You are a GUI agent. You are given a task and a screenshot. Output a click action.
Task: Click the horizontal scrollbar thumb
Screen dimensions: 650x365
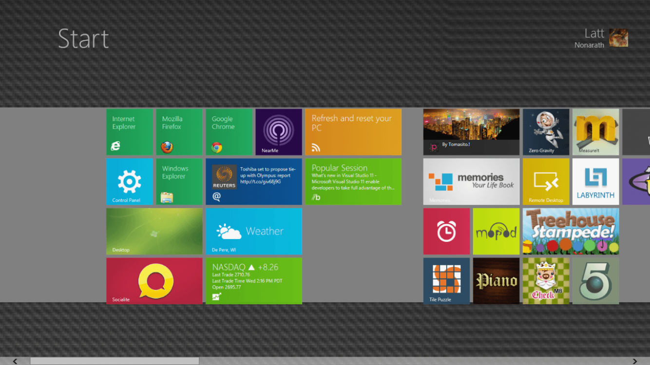click(x=115, y=361)
